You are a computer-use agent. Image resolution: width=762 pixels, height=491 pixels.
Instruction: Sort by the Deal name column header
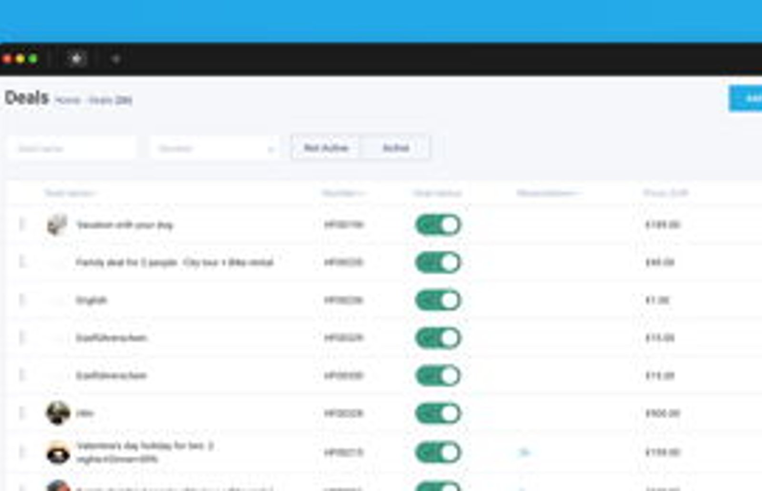(71, 193)
